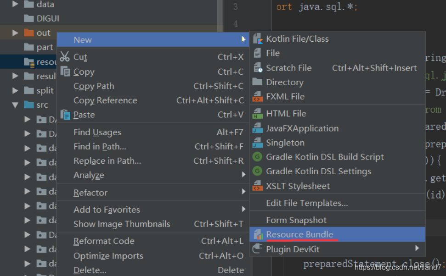Select Optimize Imports entry
The image size is (446, 276).
tap(153, 256)
